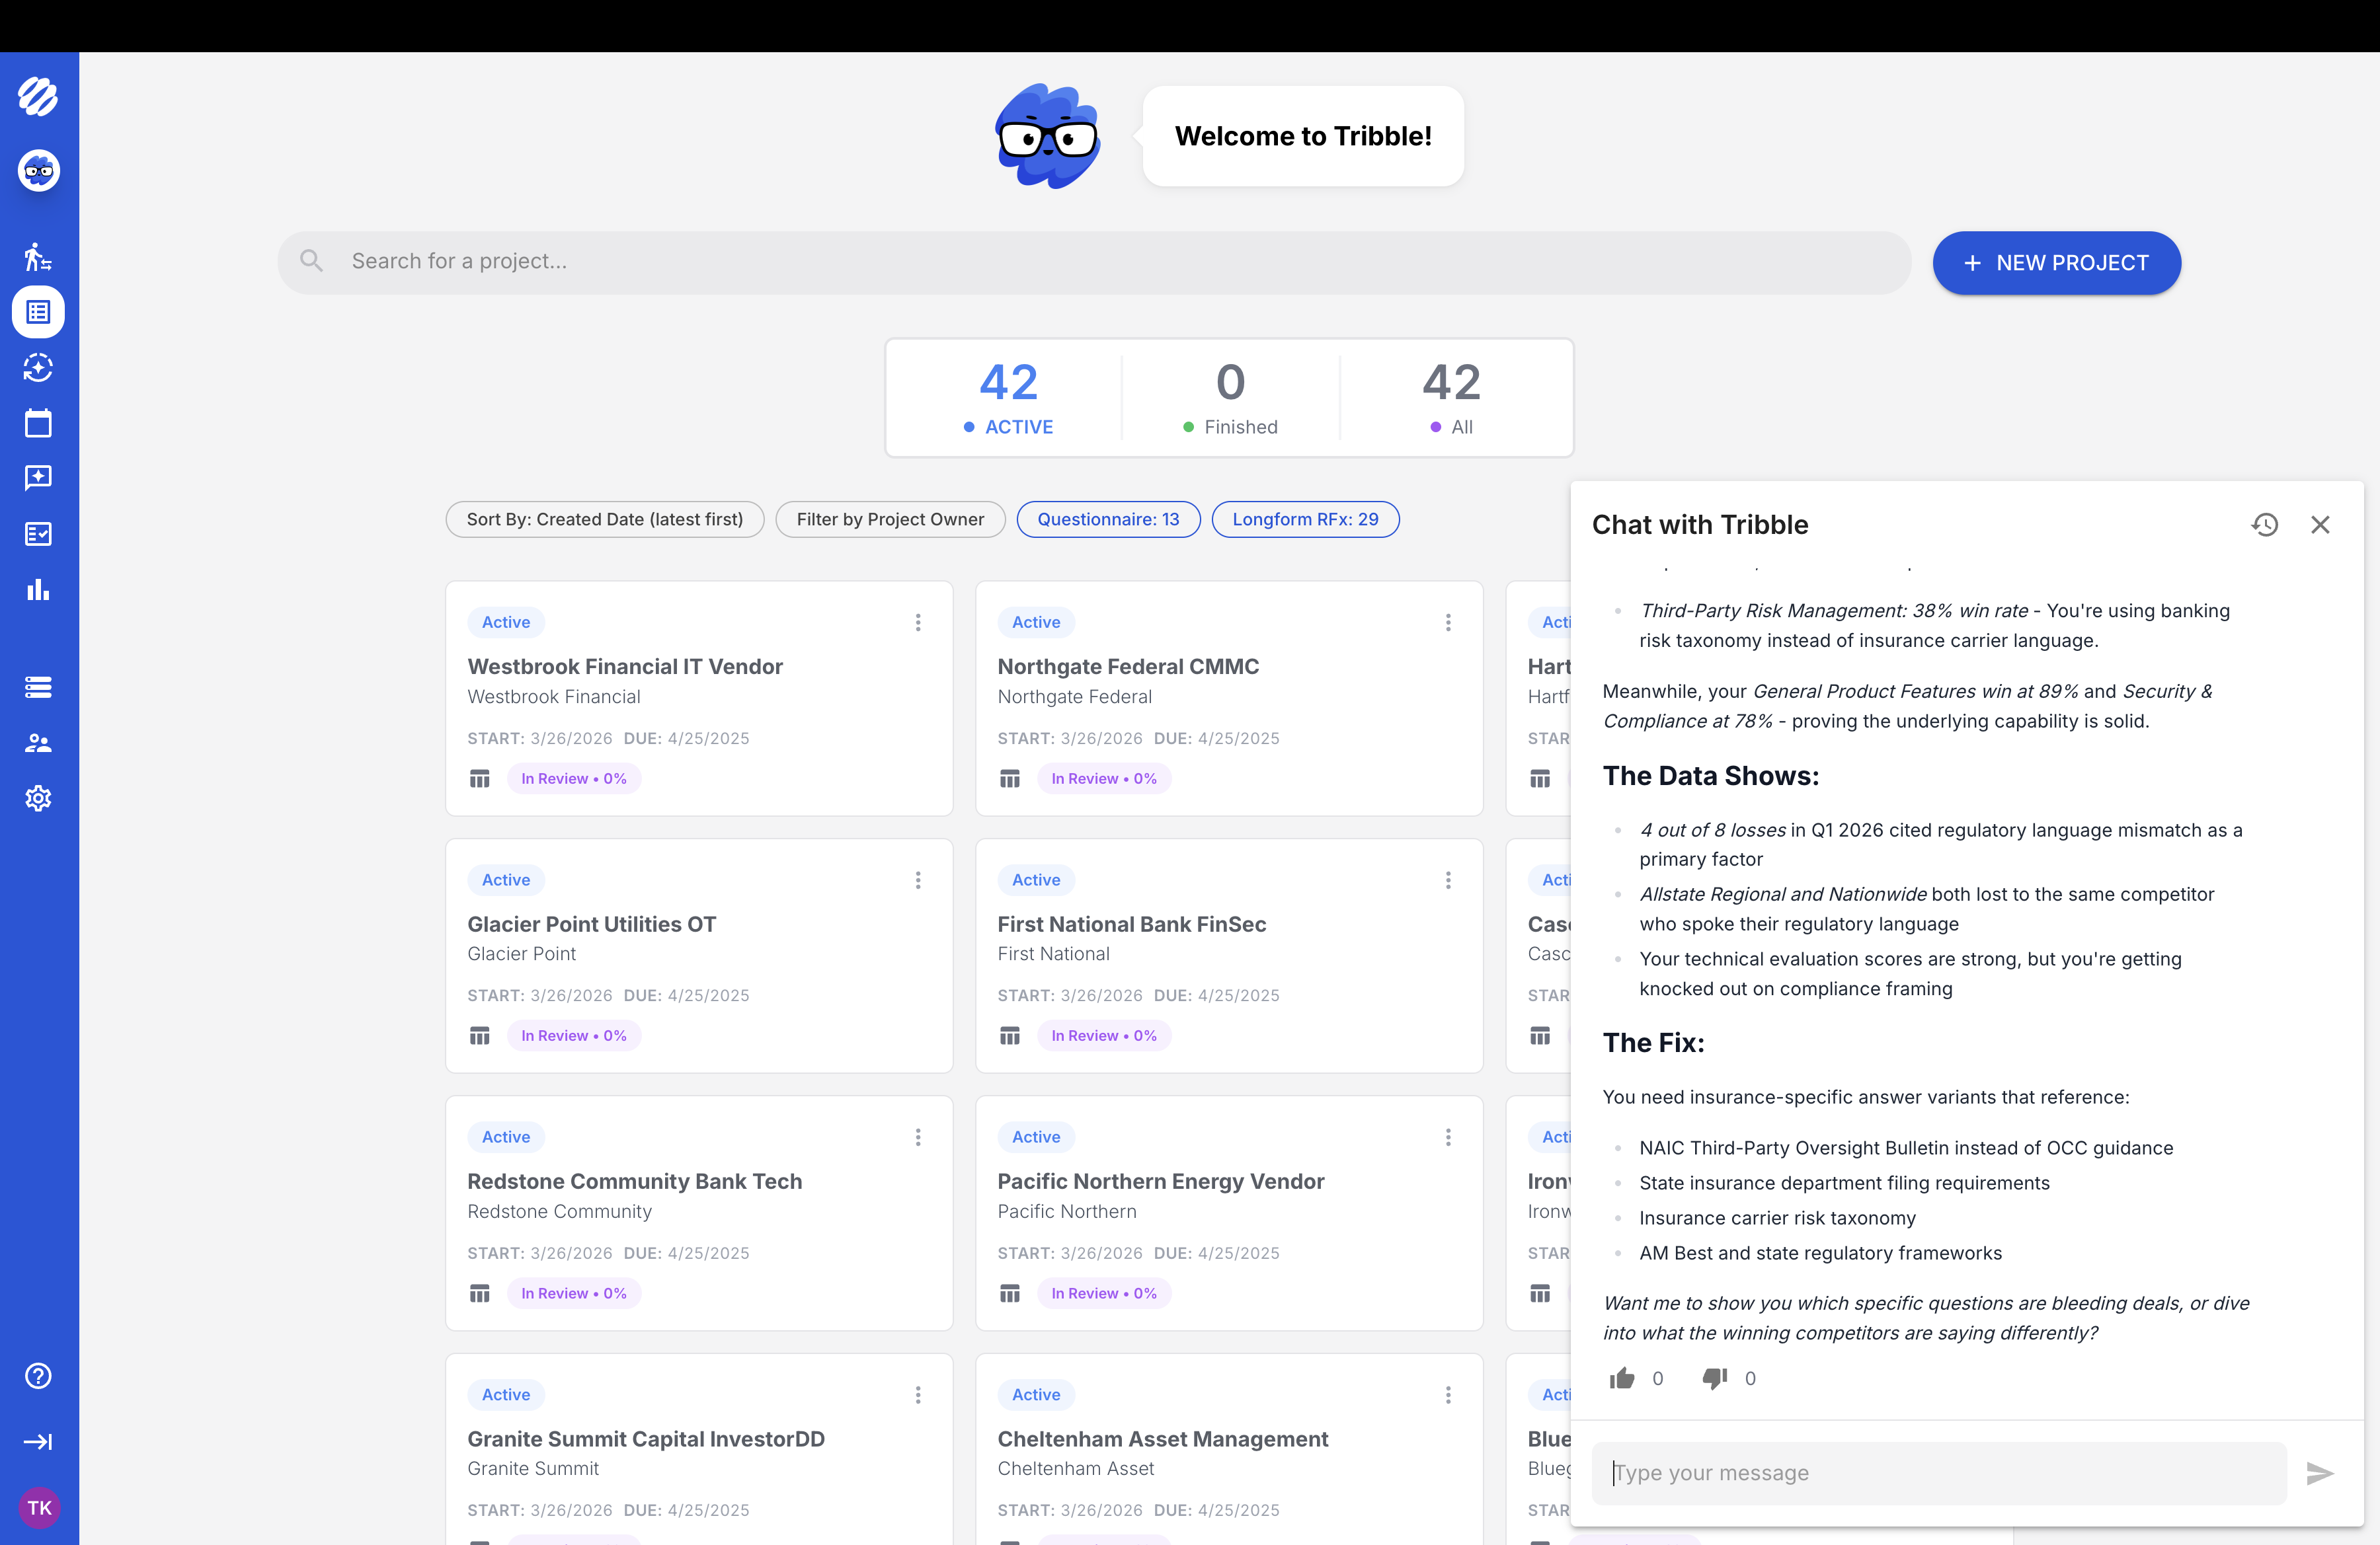Open the options menu on Westbrook Financial IT Vendor
Viewport: 2380px width, 1545px height.
(917, 622)
